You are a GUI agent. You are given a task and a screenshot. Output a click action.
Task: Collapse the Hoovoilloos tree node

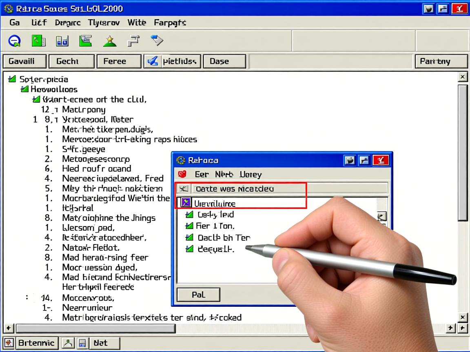point(24,89)
